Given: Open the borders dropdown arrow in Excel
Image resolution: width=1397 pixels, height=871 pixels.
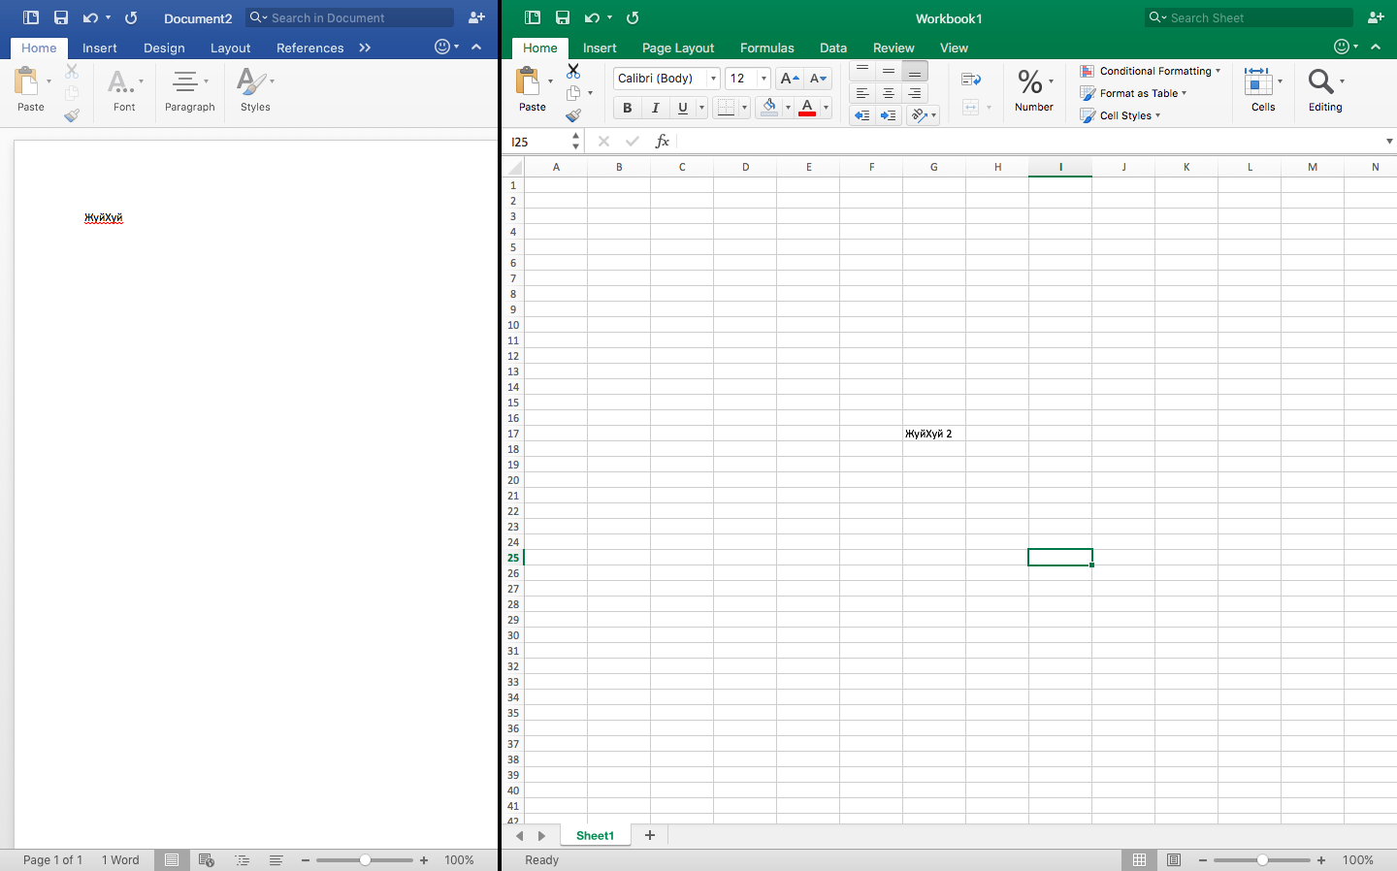Looking at the screenshot, I should pyautogui.click(x=744, y=108).
